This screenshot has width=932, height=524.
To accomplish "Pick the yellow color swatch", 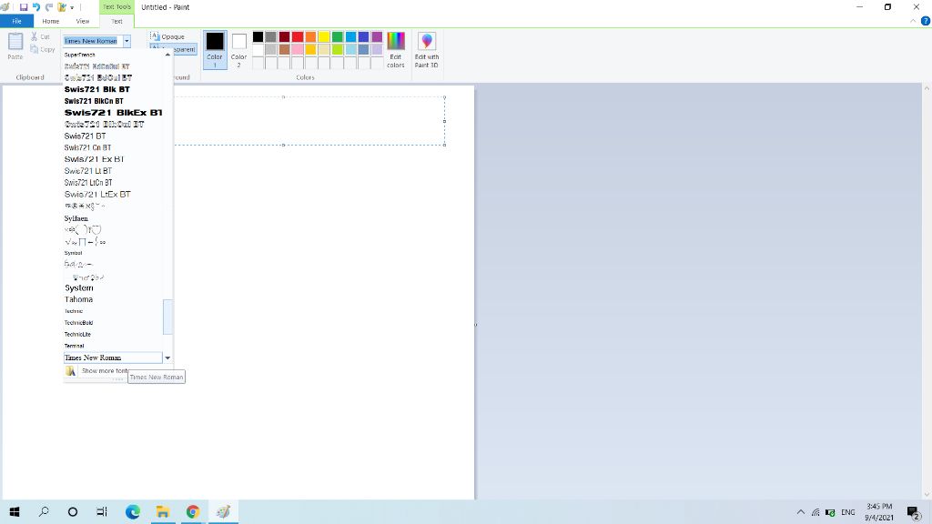I will click(x=324, y=36).
